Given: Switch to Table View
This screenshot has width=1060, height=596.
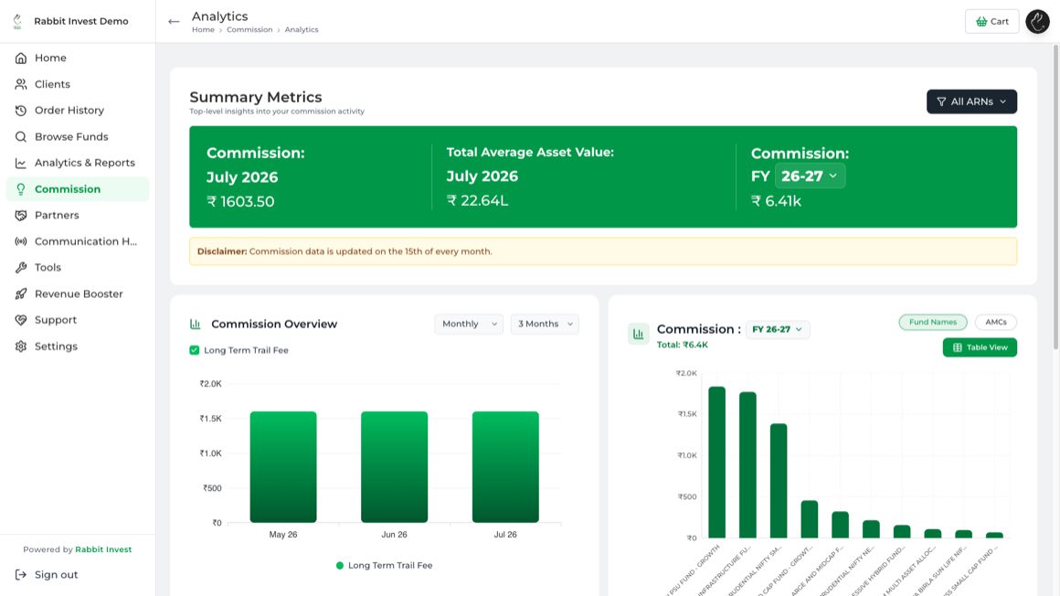Looking at the screenshot, I should 980,347.
